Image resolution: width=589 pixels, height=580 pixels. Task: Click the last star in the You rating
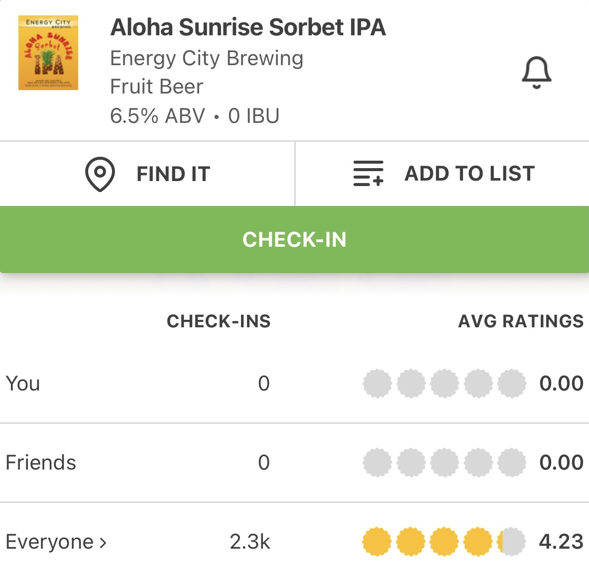(512, 384)
